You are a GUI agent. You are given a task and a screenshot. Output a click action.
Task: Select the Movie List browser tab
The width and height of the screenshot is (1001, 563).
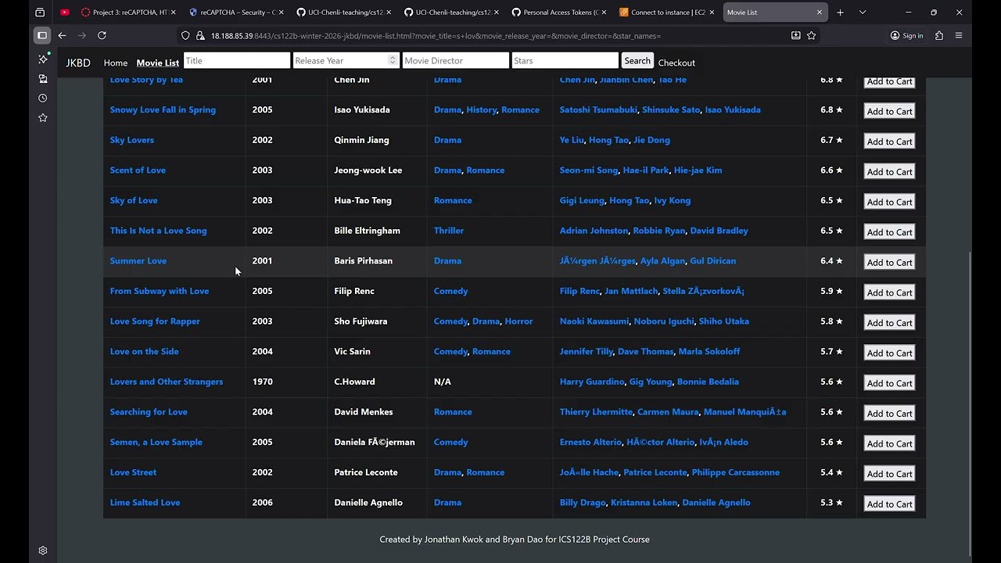point(775,13)
